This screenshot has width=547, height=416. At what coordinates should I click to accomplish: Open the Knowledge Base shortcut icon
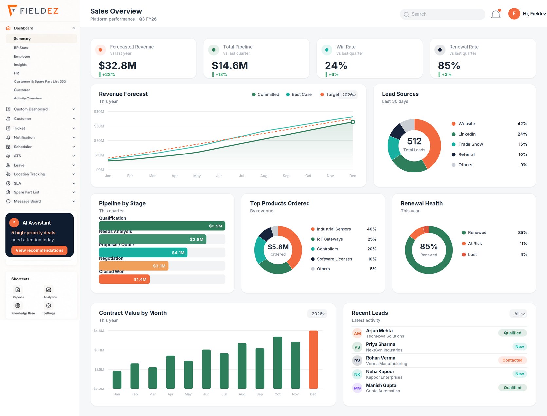click(18, 305)
